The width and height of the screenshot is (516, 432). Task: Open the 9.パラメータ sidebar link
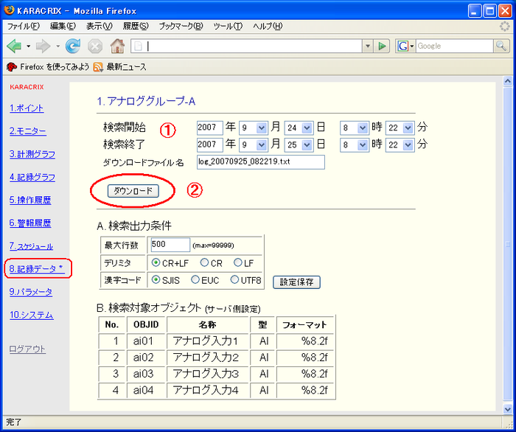(x=31, y=292)
